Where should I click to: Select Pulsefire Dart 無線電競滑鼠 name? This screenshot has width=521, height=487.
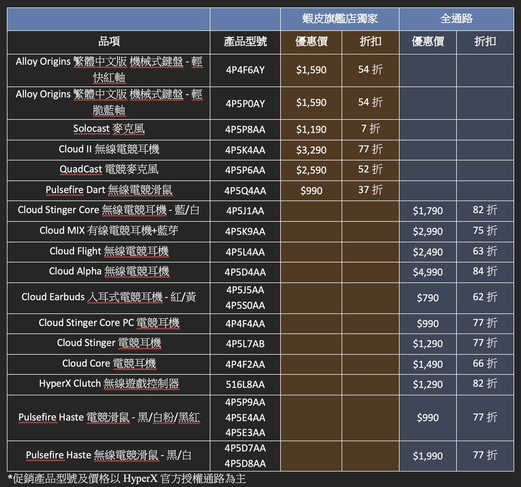click(x=109, y=190)
